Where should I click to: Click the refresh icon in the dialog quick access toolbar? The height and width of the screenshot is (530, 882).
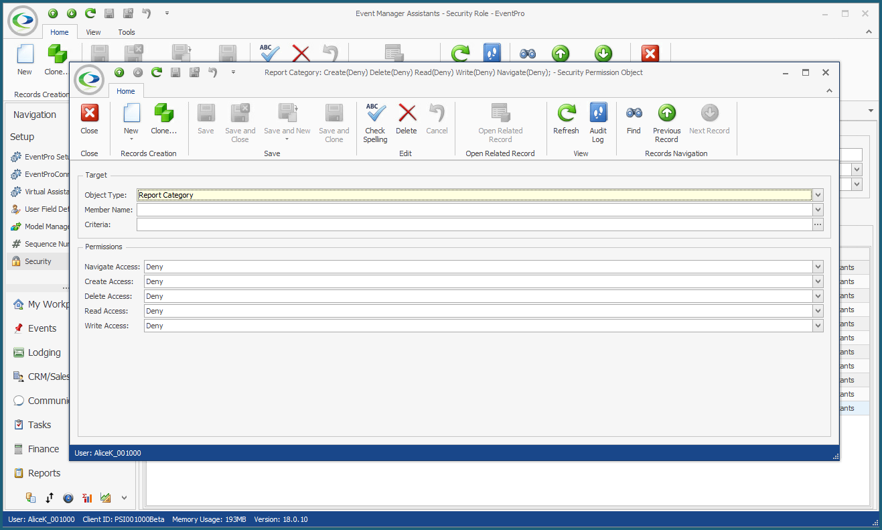coord(157,72)
